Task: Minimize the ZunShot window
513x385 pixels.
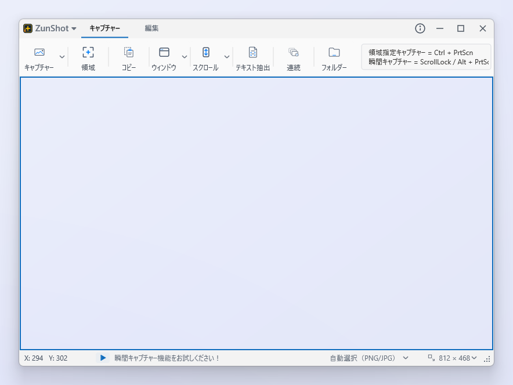Action: (440, 28)
